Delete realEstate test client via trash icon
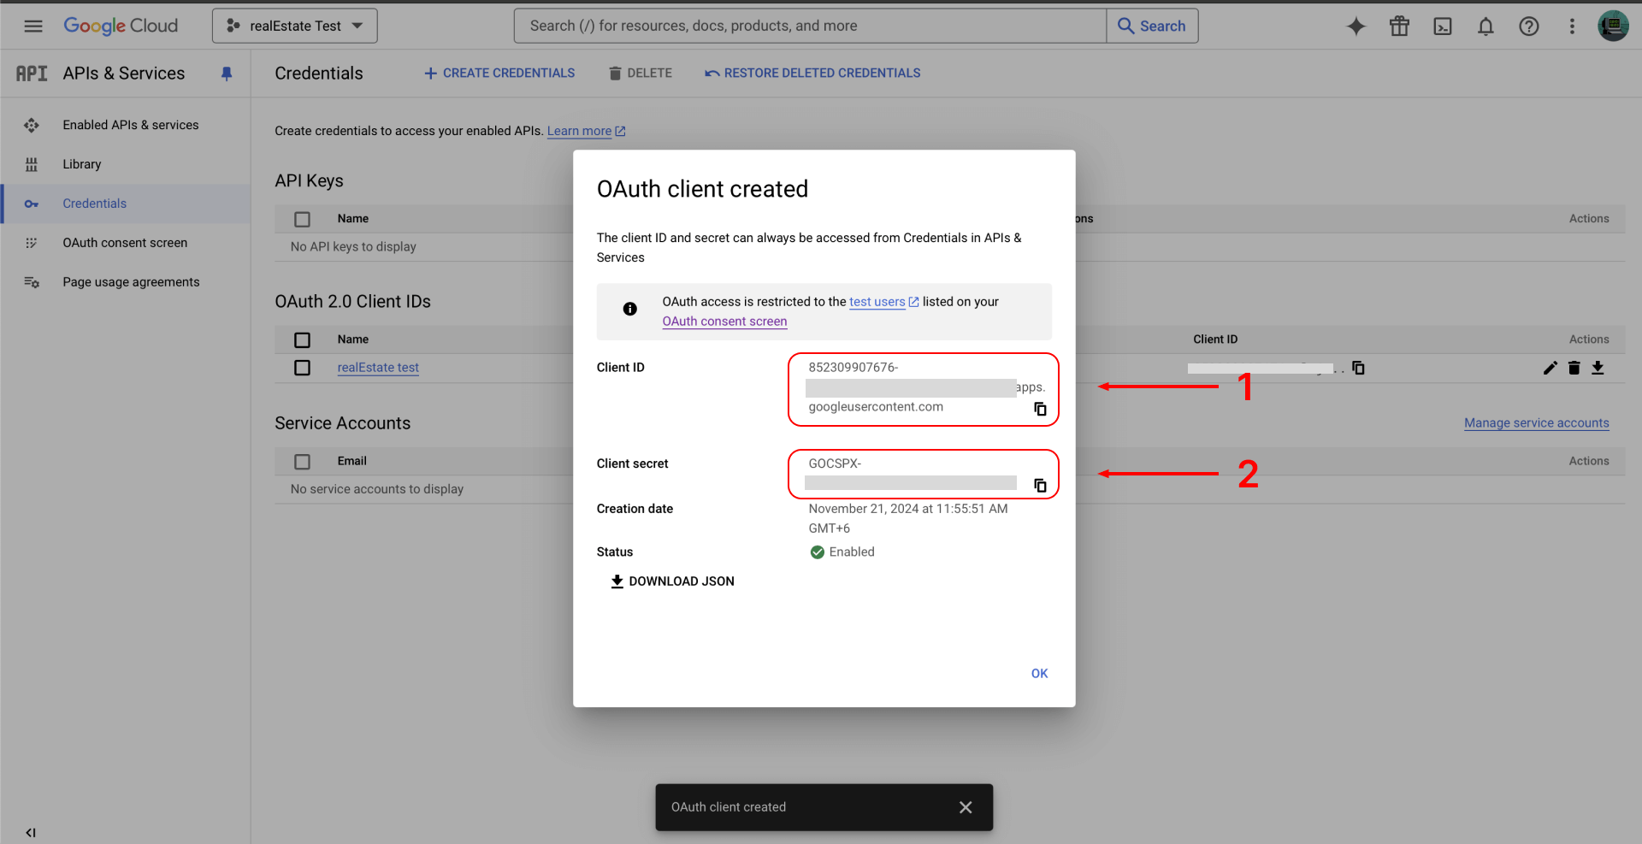The width and height of the screenshot is (1642, 844). pos(1574,368)
